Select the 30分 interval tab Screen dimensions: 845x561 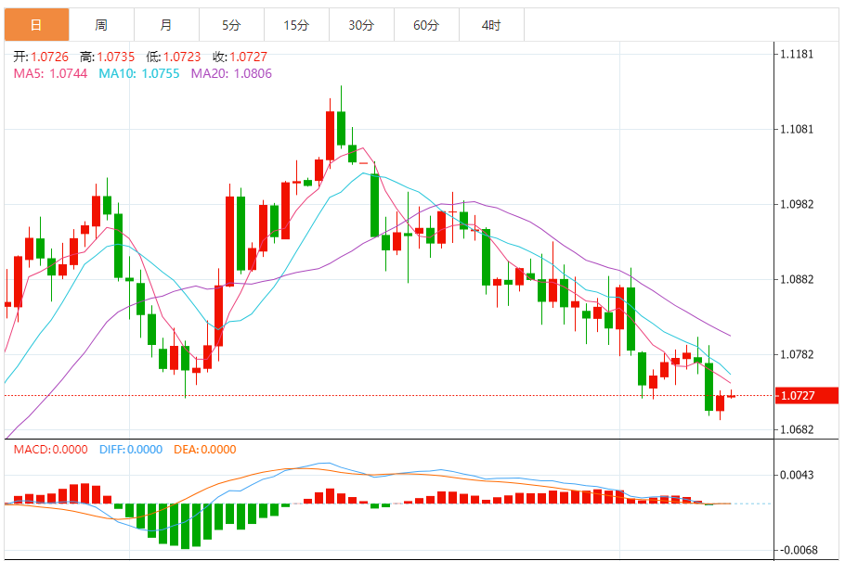361,25
